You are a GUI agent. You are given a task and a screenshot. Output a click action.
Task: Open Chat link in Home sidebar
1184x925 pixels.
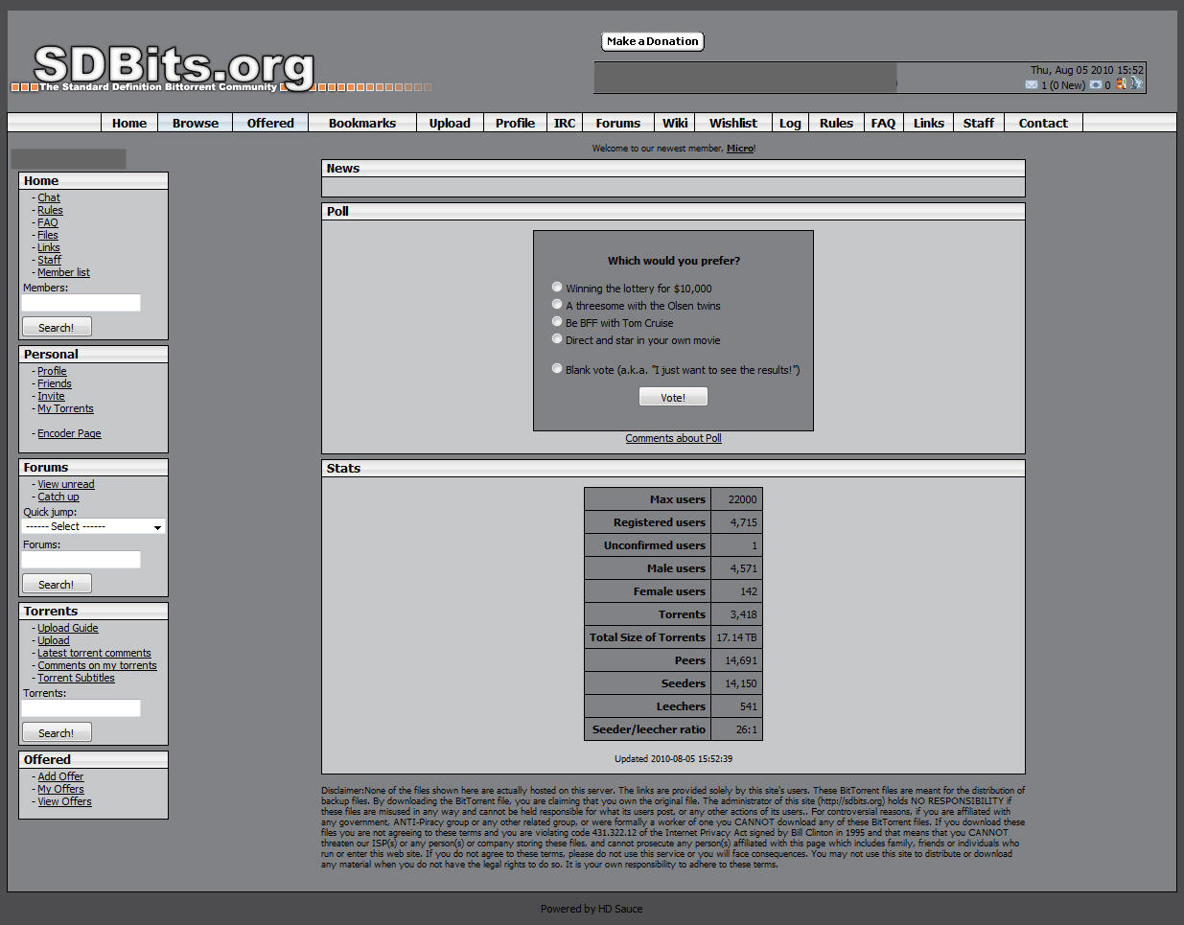(49, 197)
